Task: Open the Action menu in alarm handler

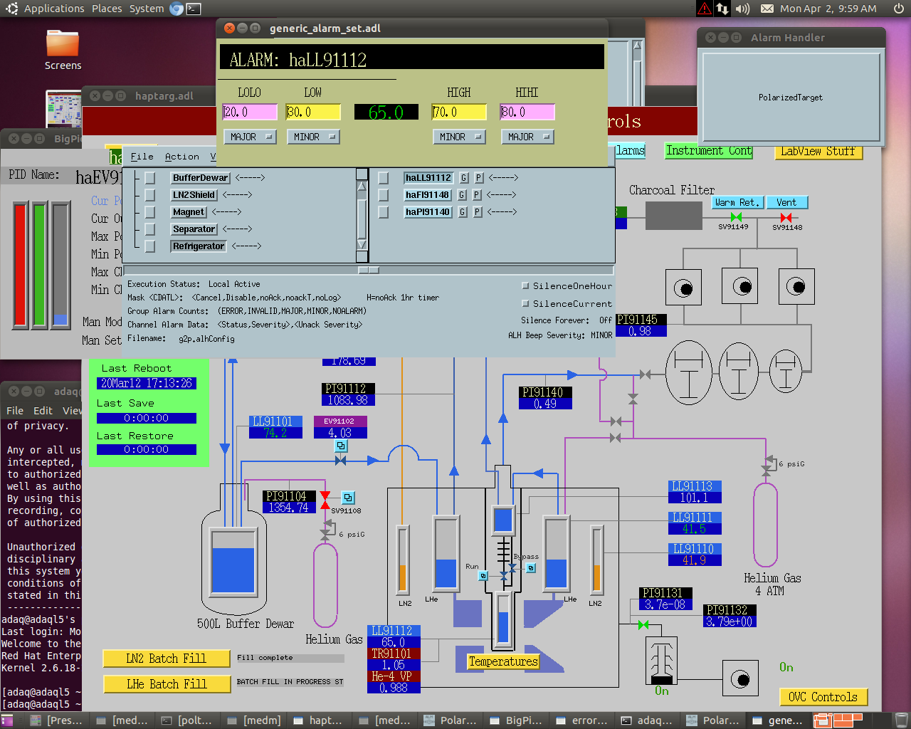Action: coord(182,157)
